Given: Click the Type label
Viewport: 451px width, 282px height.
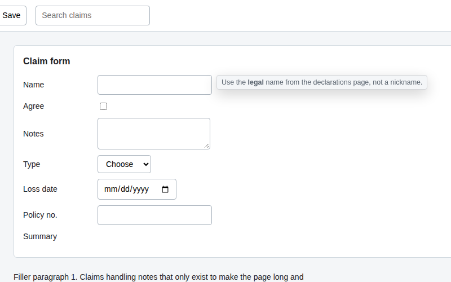Looking at the screenshot, I should pos(32,164).
